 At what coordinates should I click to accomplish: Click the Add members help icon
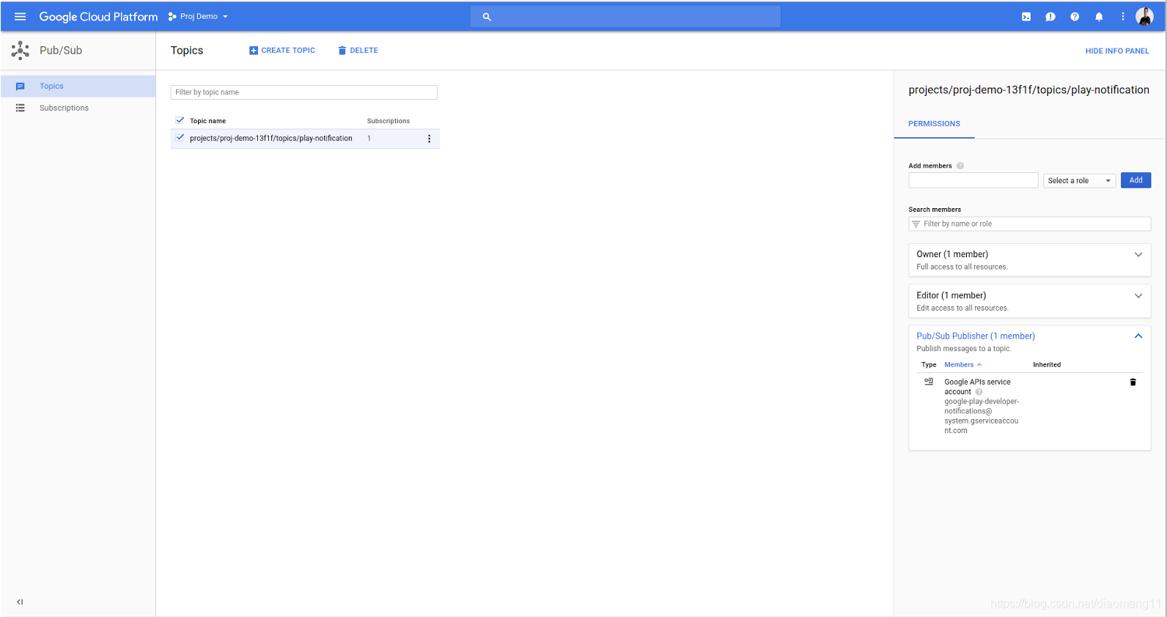960,166
